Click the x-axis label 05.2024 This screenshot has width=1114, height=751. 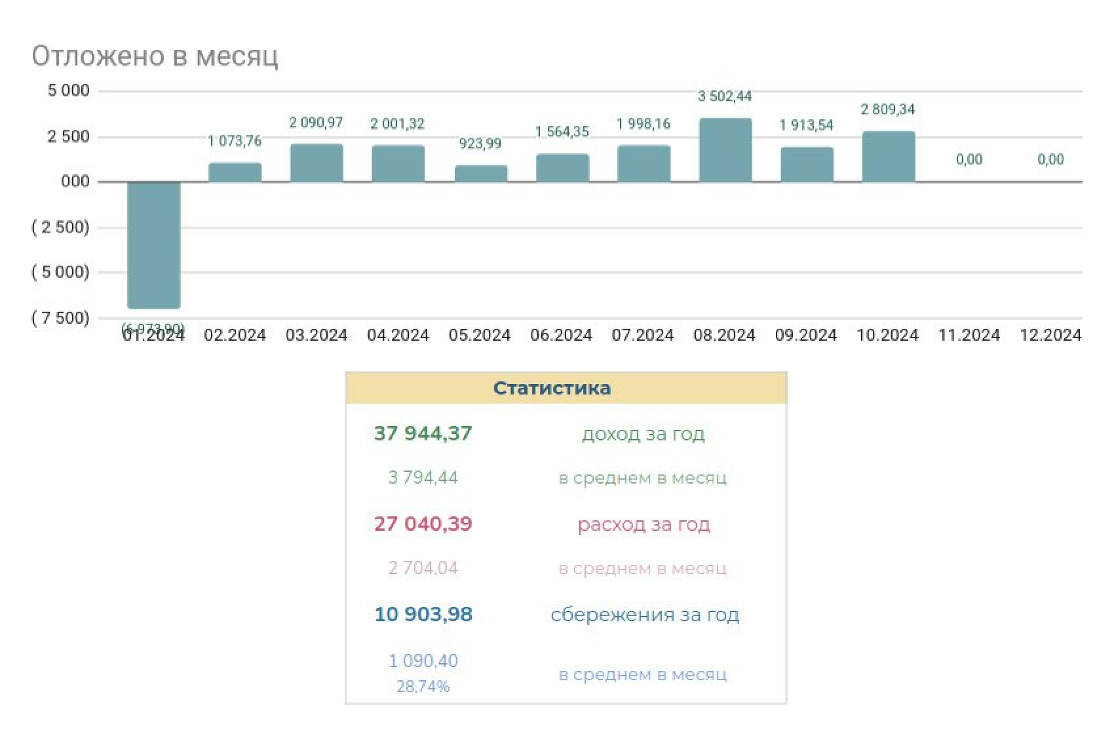(x=480, y=336)
